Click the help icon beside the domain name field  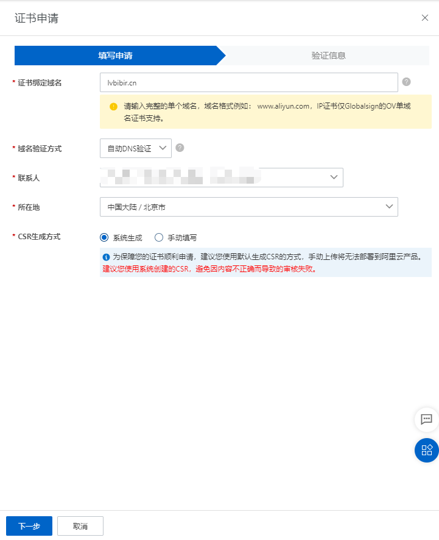coord(406,82)
